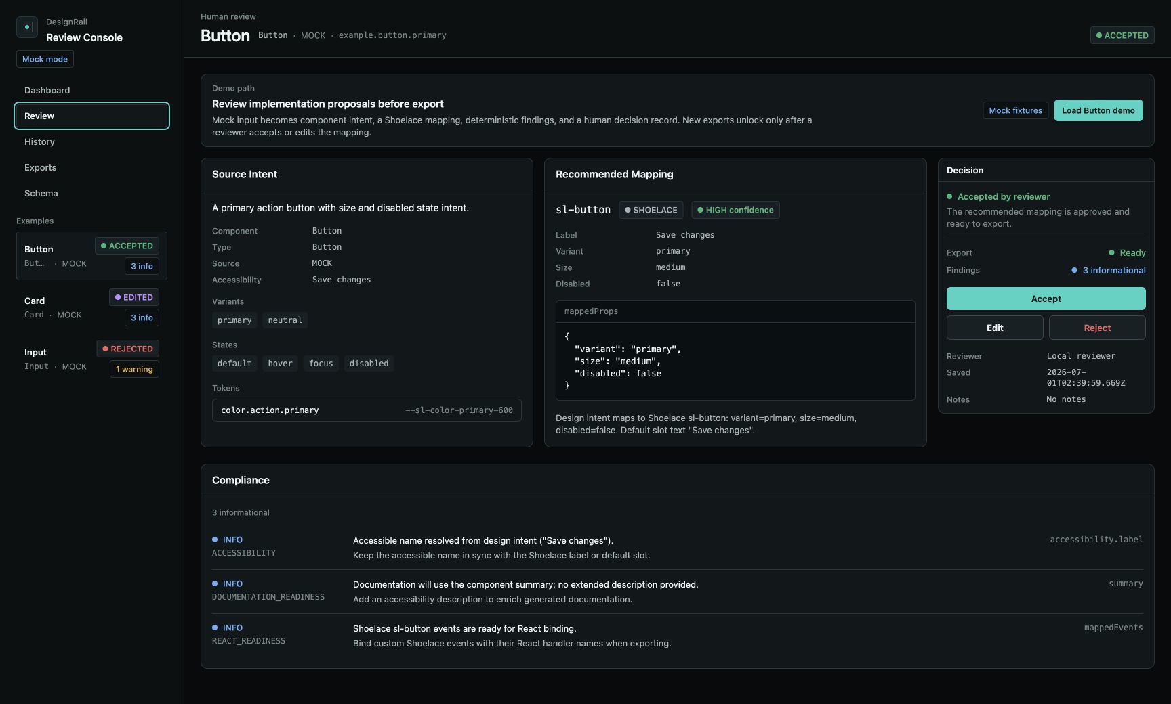Click the 1 warning badge for Input
Image resolution: width=1171 pixels, height=704 pixels.
pos(134,369)
